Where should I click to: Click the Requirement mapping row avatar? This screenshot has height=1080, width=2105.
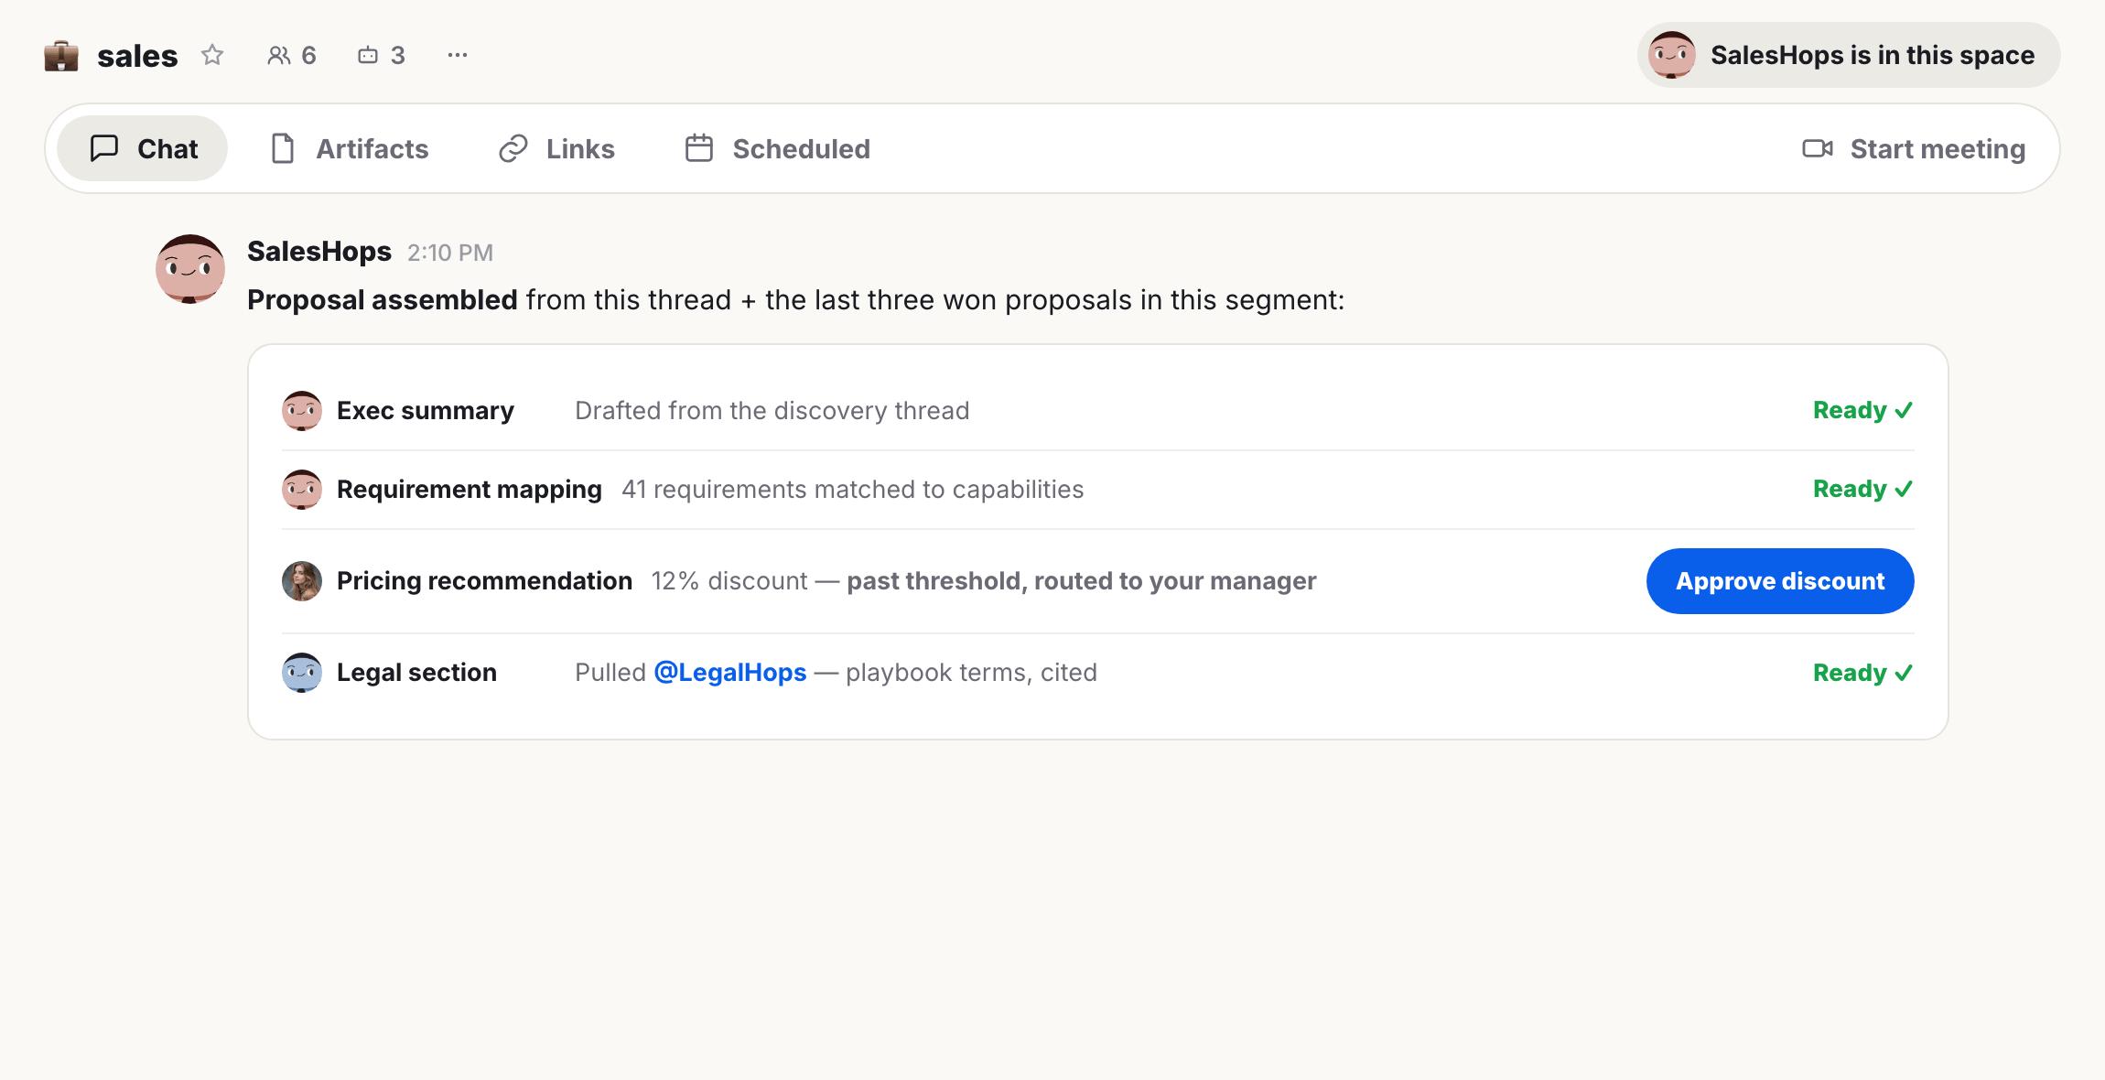[x=302, y=490]
